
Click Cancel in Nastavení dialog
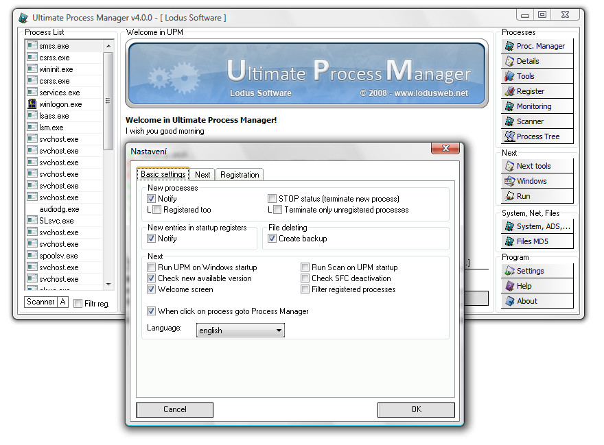click(x=174, y=409)
